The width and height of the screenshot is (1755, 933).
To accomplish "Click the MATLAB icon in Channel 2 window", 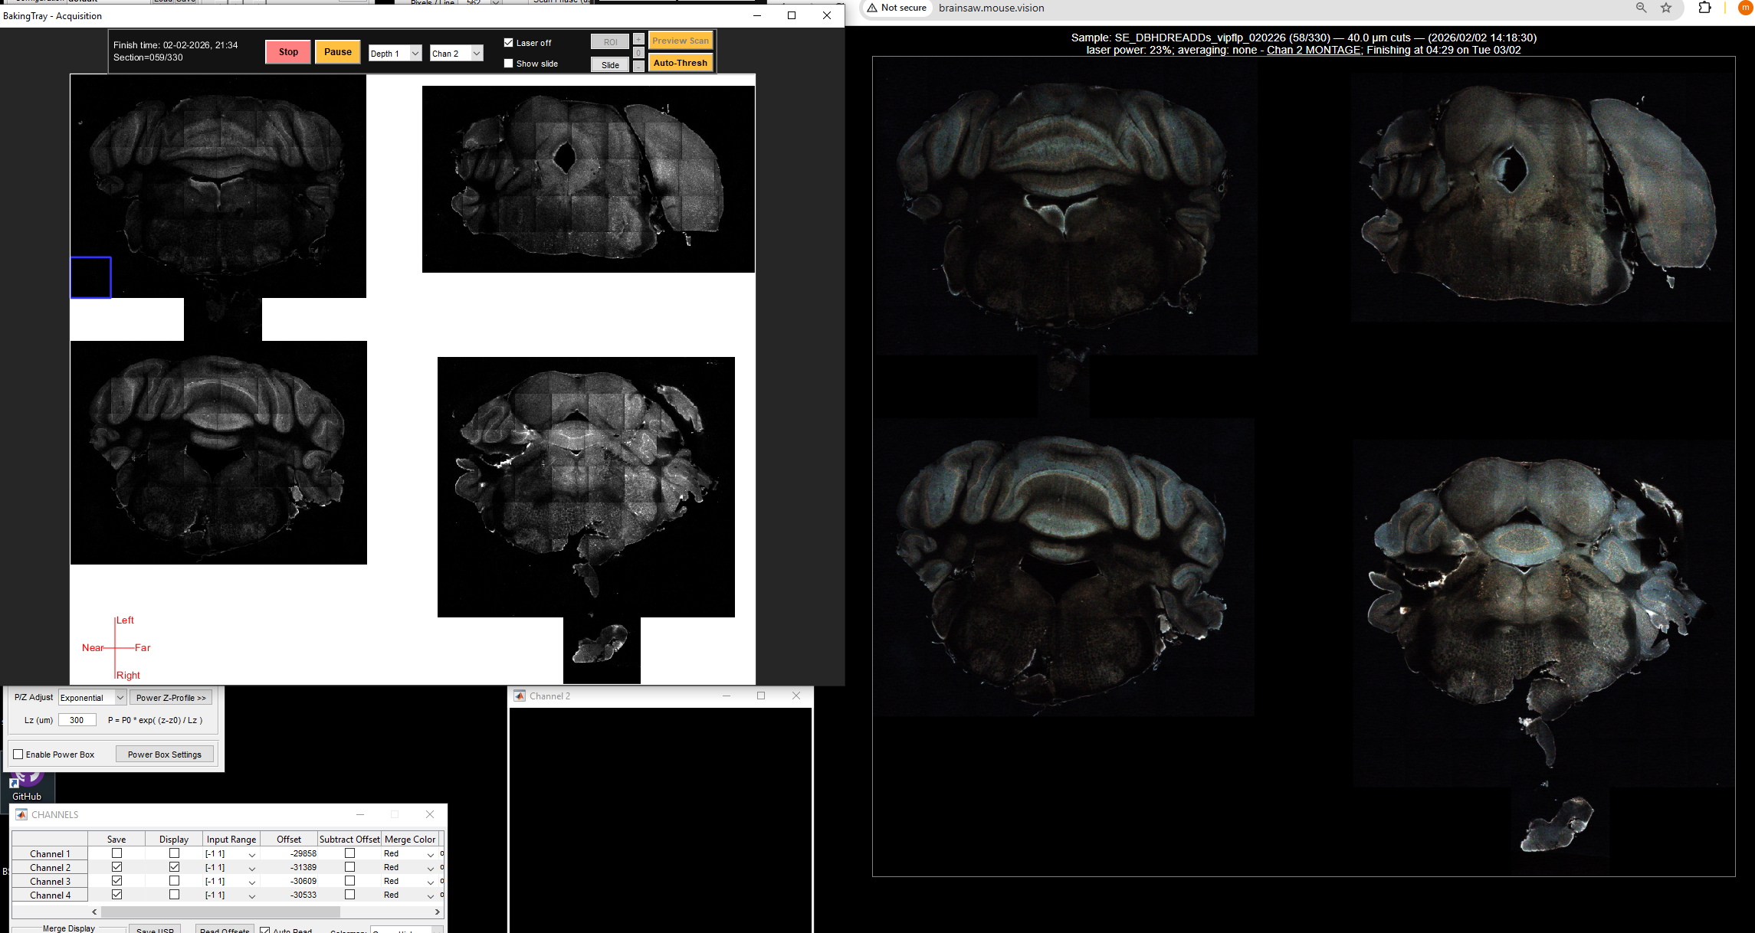I will [x=520, y=696].
